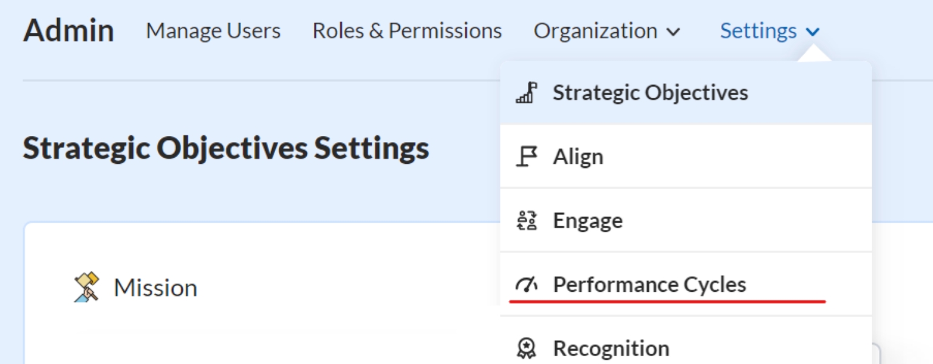The width and height of the screenshot is (933, 364).
Task: Click the Mission section label
Action: (x=155, y=288)
